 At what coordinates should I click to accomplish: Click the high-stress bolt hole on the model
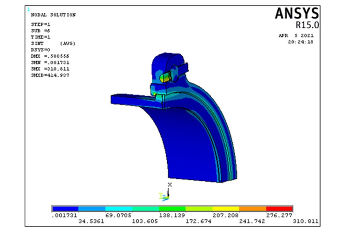[x=166, y=77]
